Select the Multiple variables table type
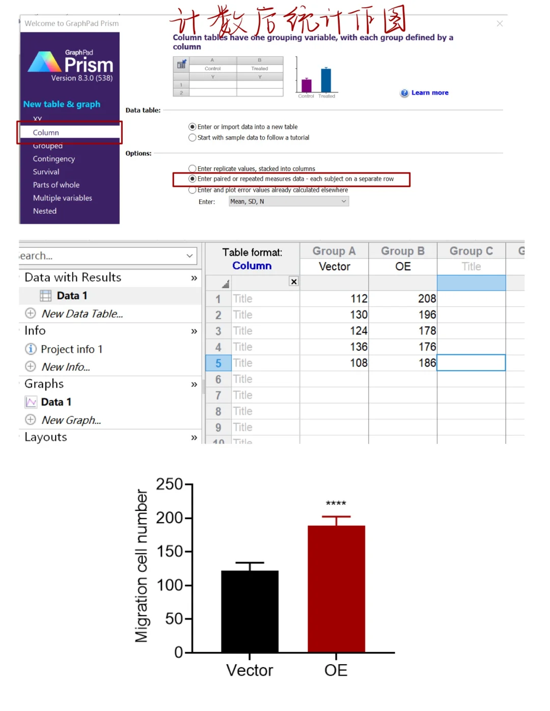 pos(63,198)
